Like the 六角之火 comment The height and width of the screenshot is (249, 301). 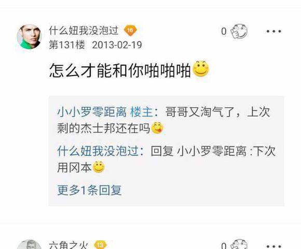(x=239, y=245)
